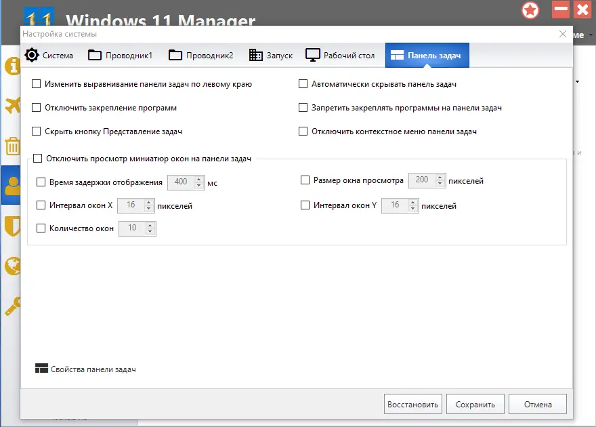Switch to the Проводник2 tab

[200, 55]
